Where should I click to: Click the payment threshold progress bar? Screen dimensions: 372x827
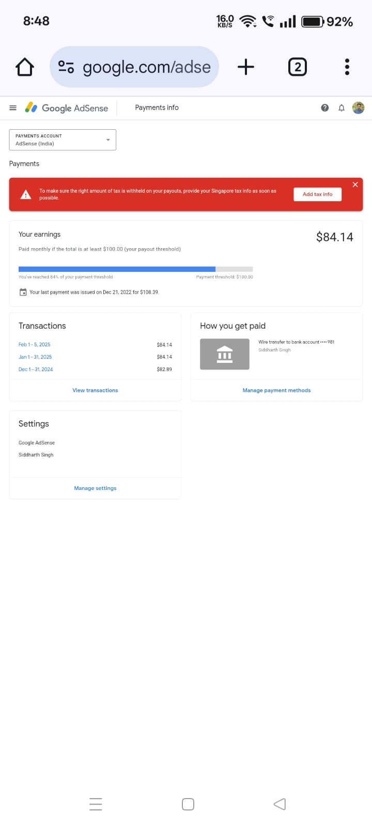136,269
